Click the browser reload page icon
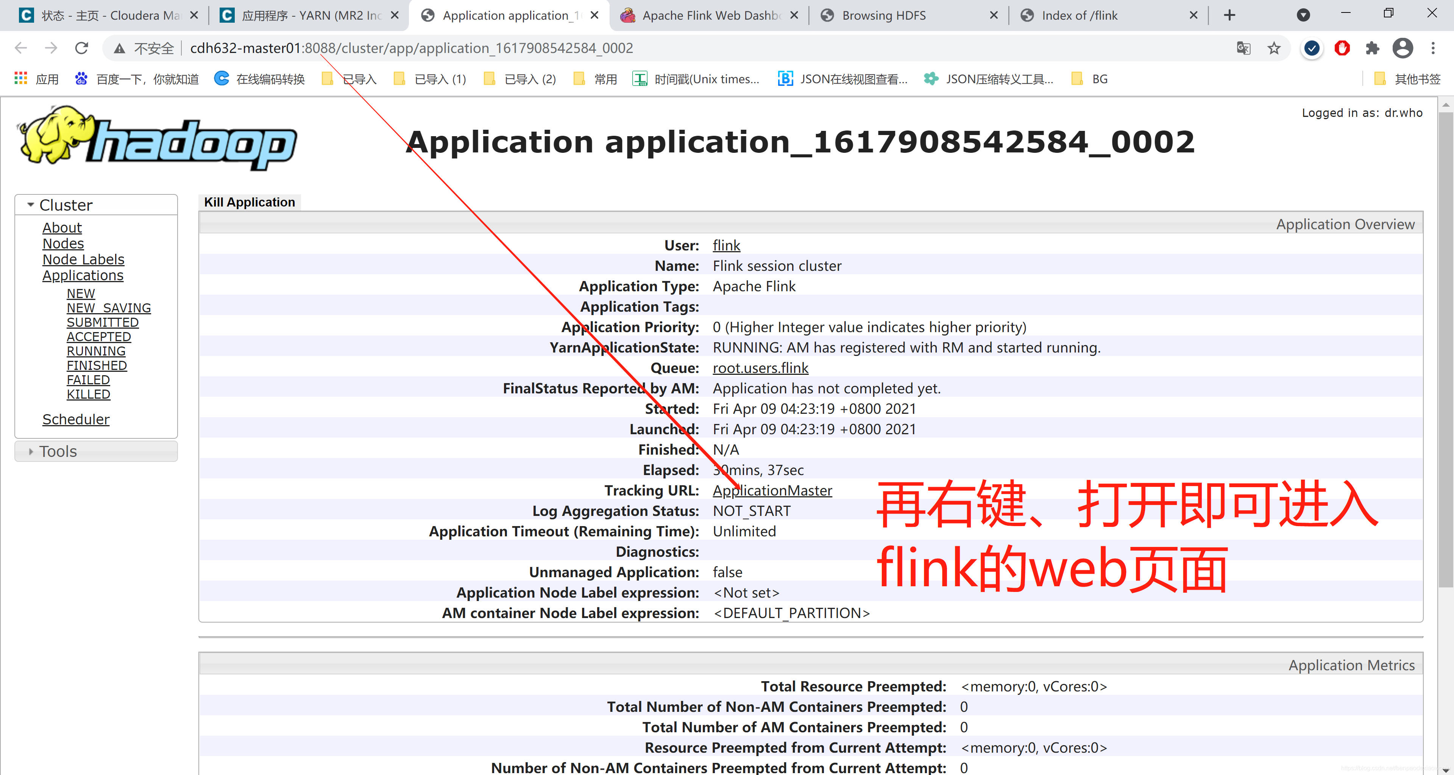The height and width of the screenshot is (775, 1454). [82, 48]
